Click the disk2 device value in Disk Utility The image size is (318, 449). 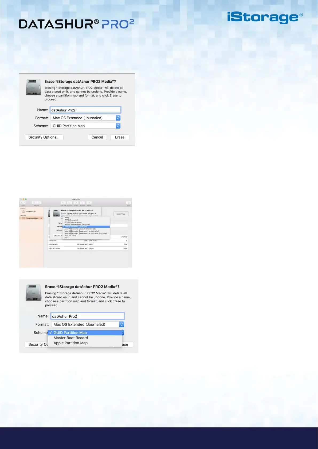[125, 248]
